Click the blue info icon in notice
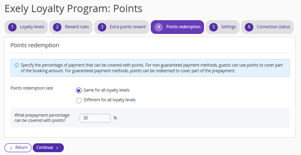301x155 pixels. 17,65
